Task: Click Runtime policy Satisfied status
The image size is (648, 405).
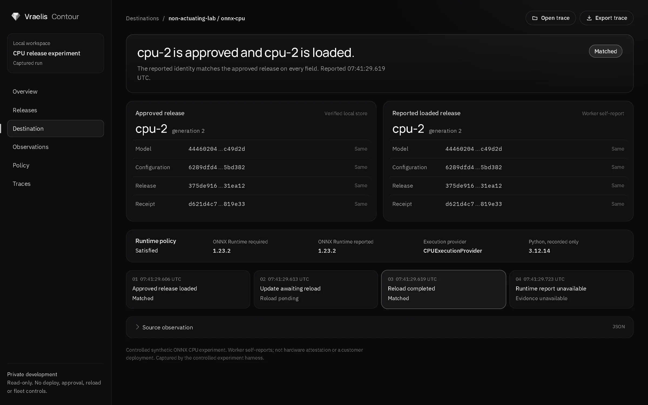Action: 147,251
